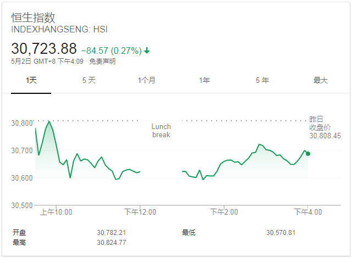Click the 最低 value 30,570.81
This screenshot has width=352, height=258.
(x=280, y=233)
